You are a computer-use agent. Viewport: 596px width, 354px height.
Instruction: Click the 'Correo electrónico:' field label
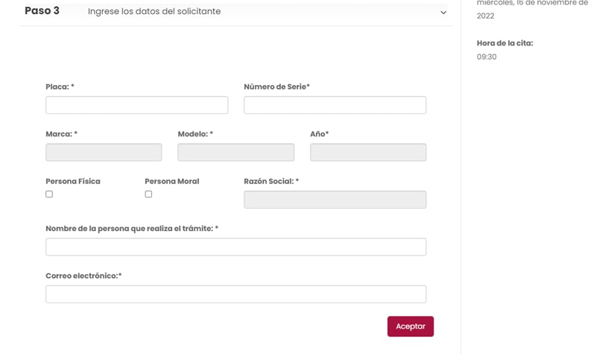pyautogui.click(x=83, y=276)
